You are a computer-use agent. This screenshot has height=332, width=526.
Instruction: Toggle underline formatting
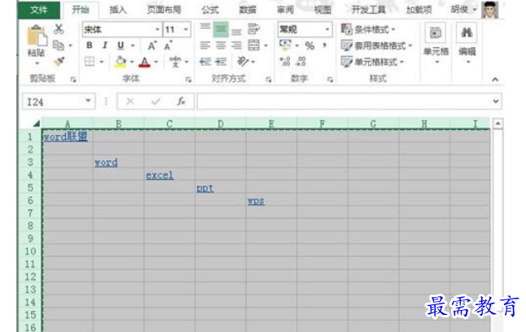(121, 46)
